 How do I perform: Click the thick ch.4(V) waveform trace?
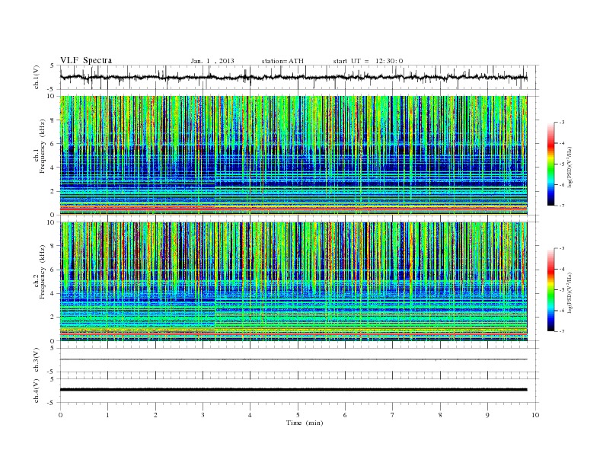(x=293, y=390)
